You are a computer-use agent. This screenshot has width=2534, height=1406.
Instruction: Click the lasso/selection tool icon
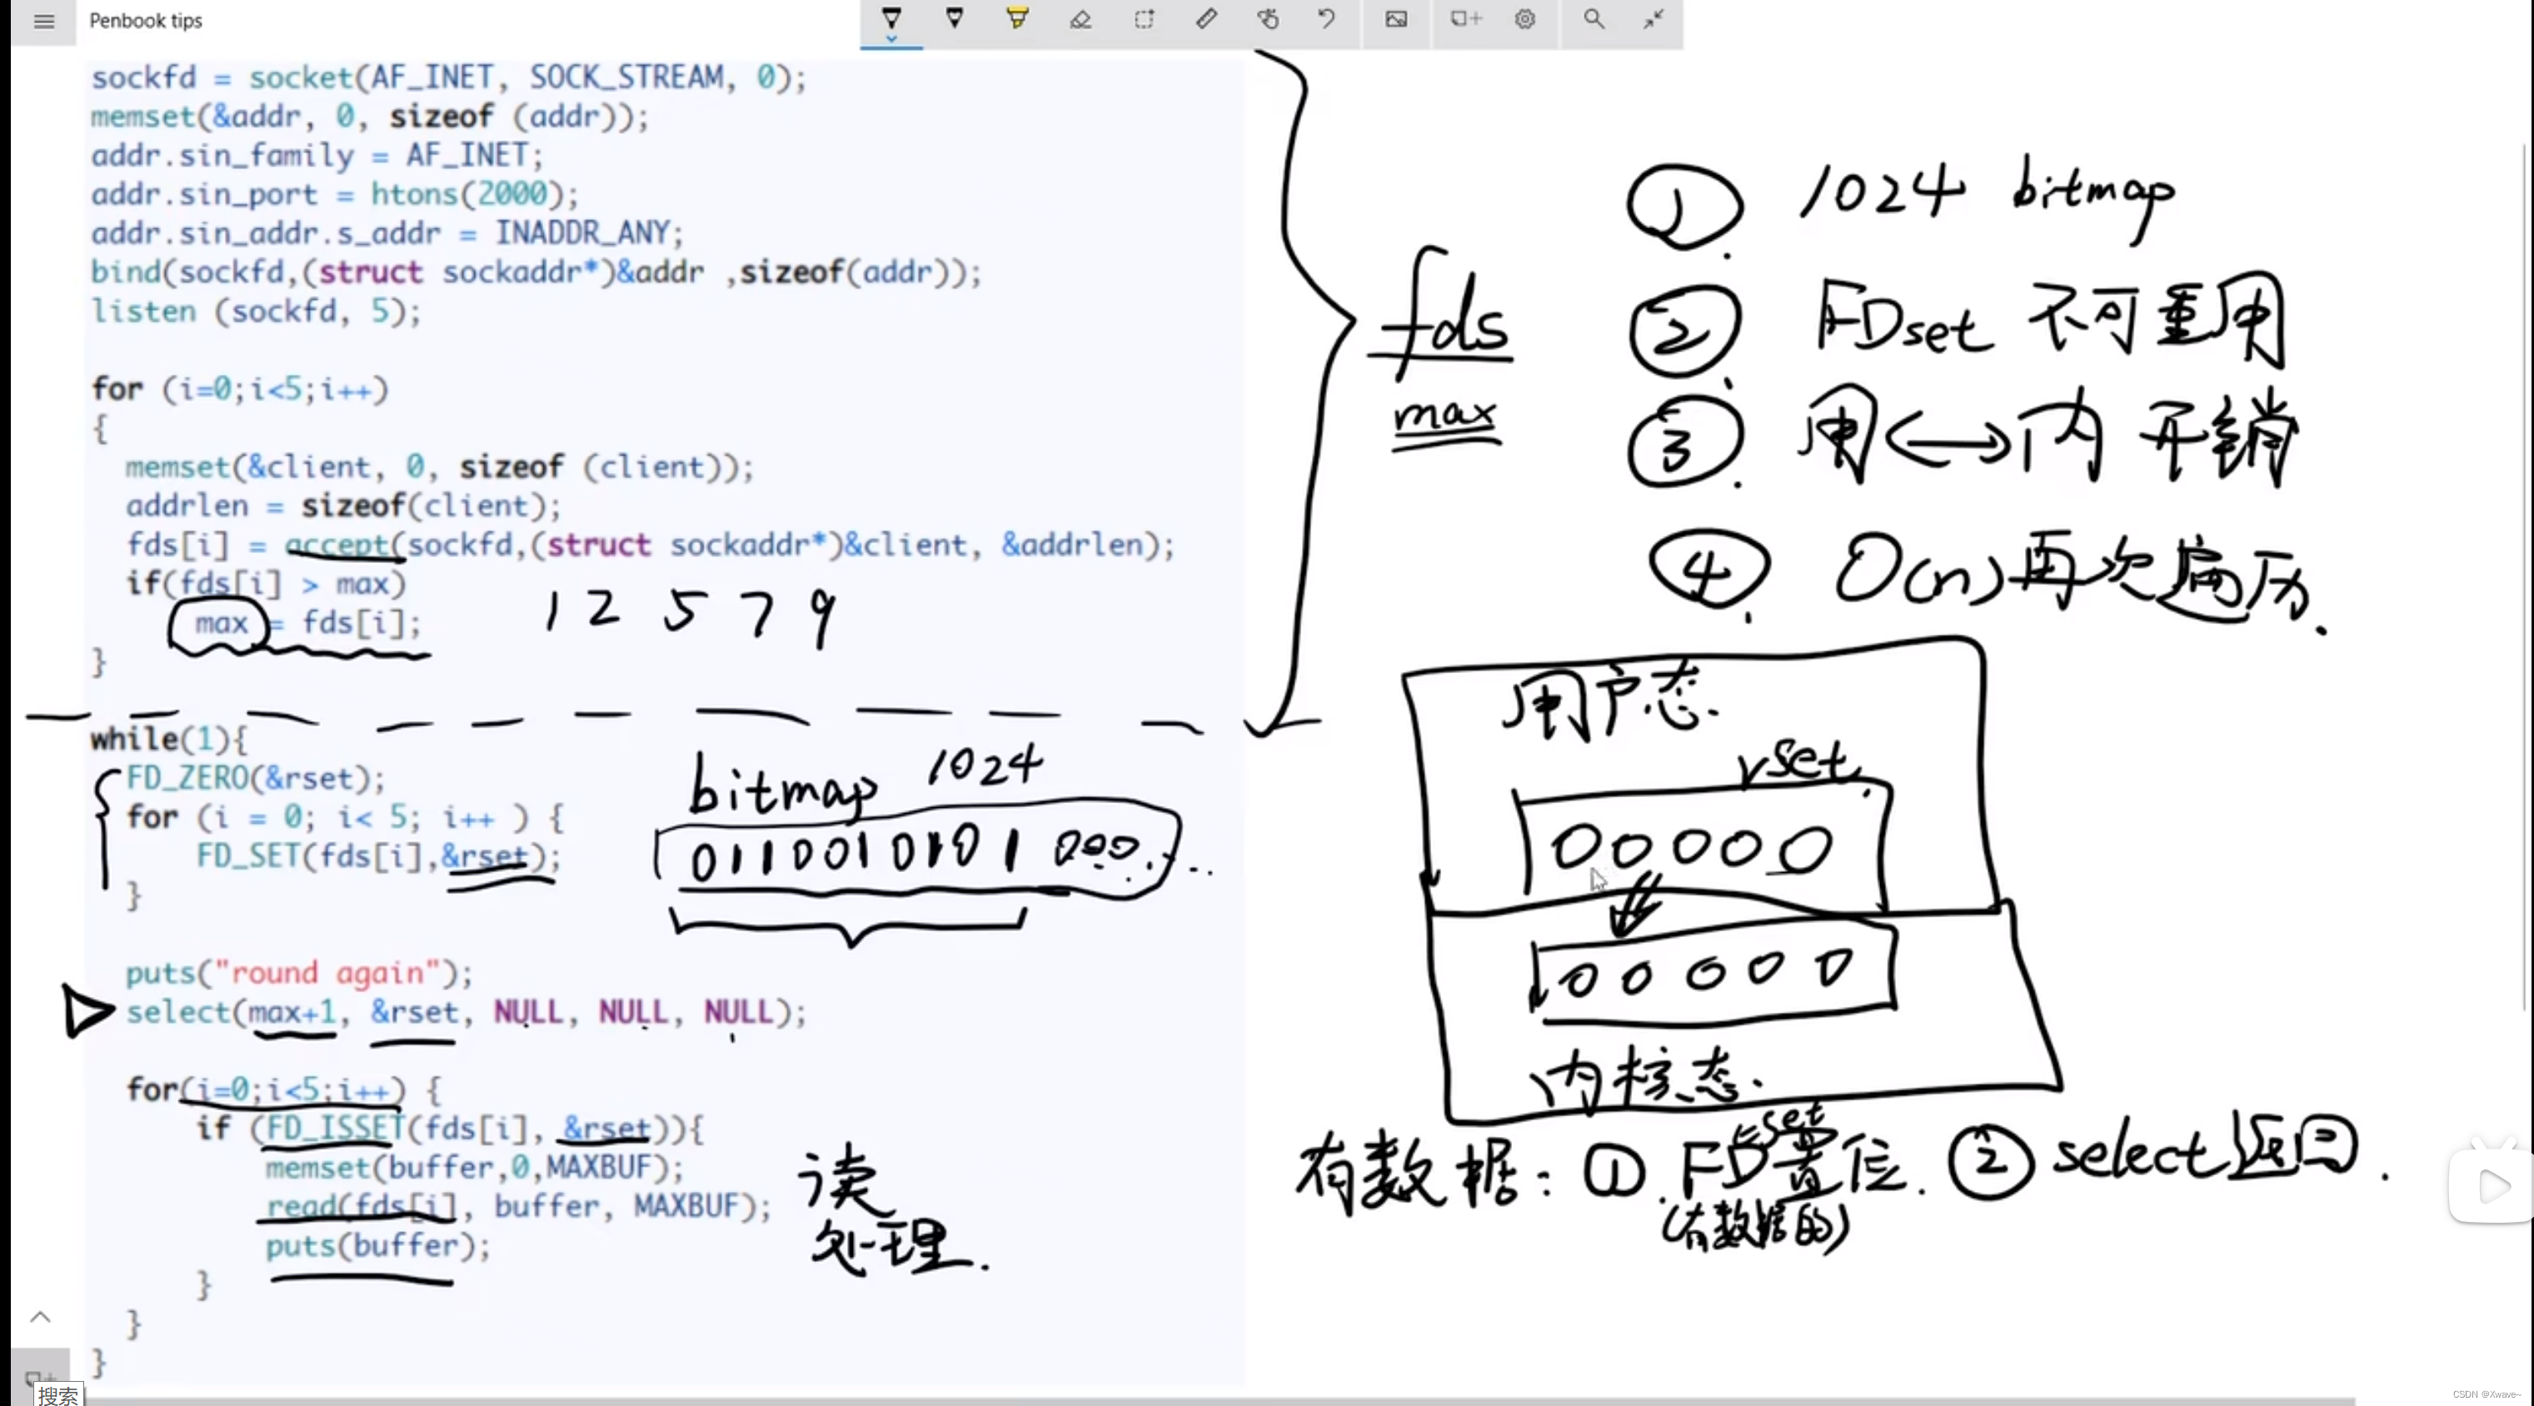tap(1142, 19)
